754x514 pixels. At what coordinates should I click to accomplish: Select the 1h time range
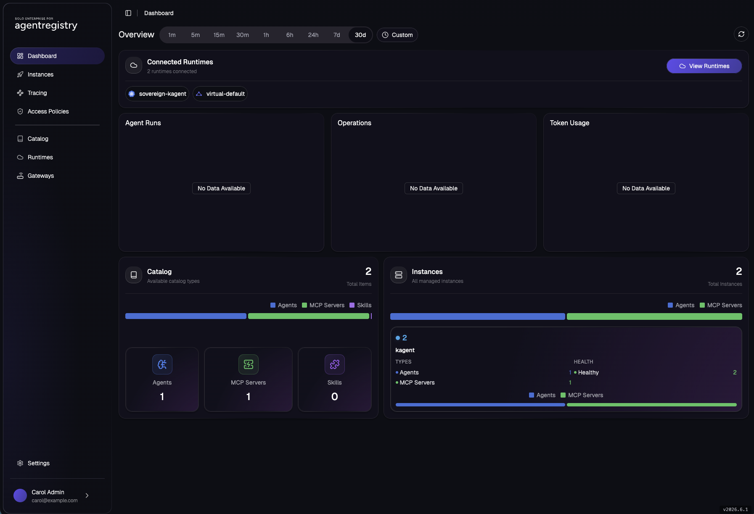pyautogui.click(x=266, y=35)
